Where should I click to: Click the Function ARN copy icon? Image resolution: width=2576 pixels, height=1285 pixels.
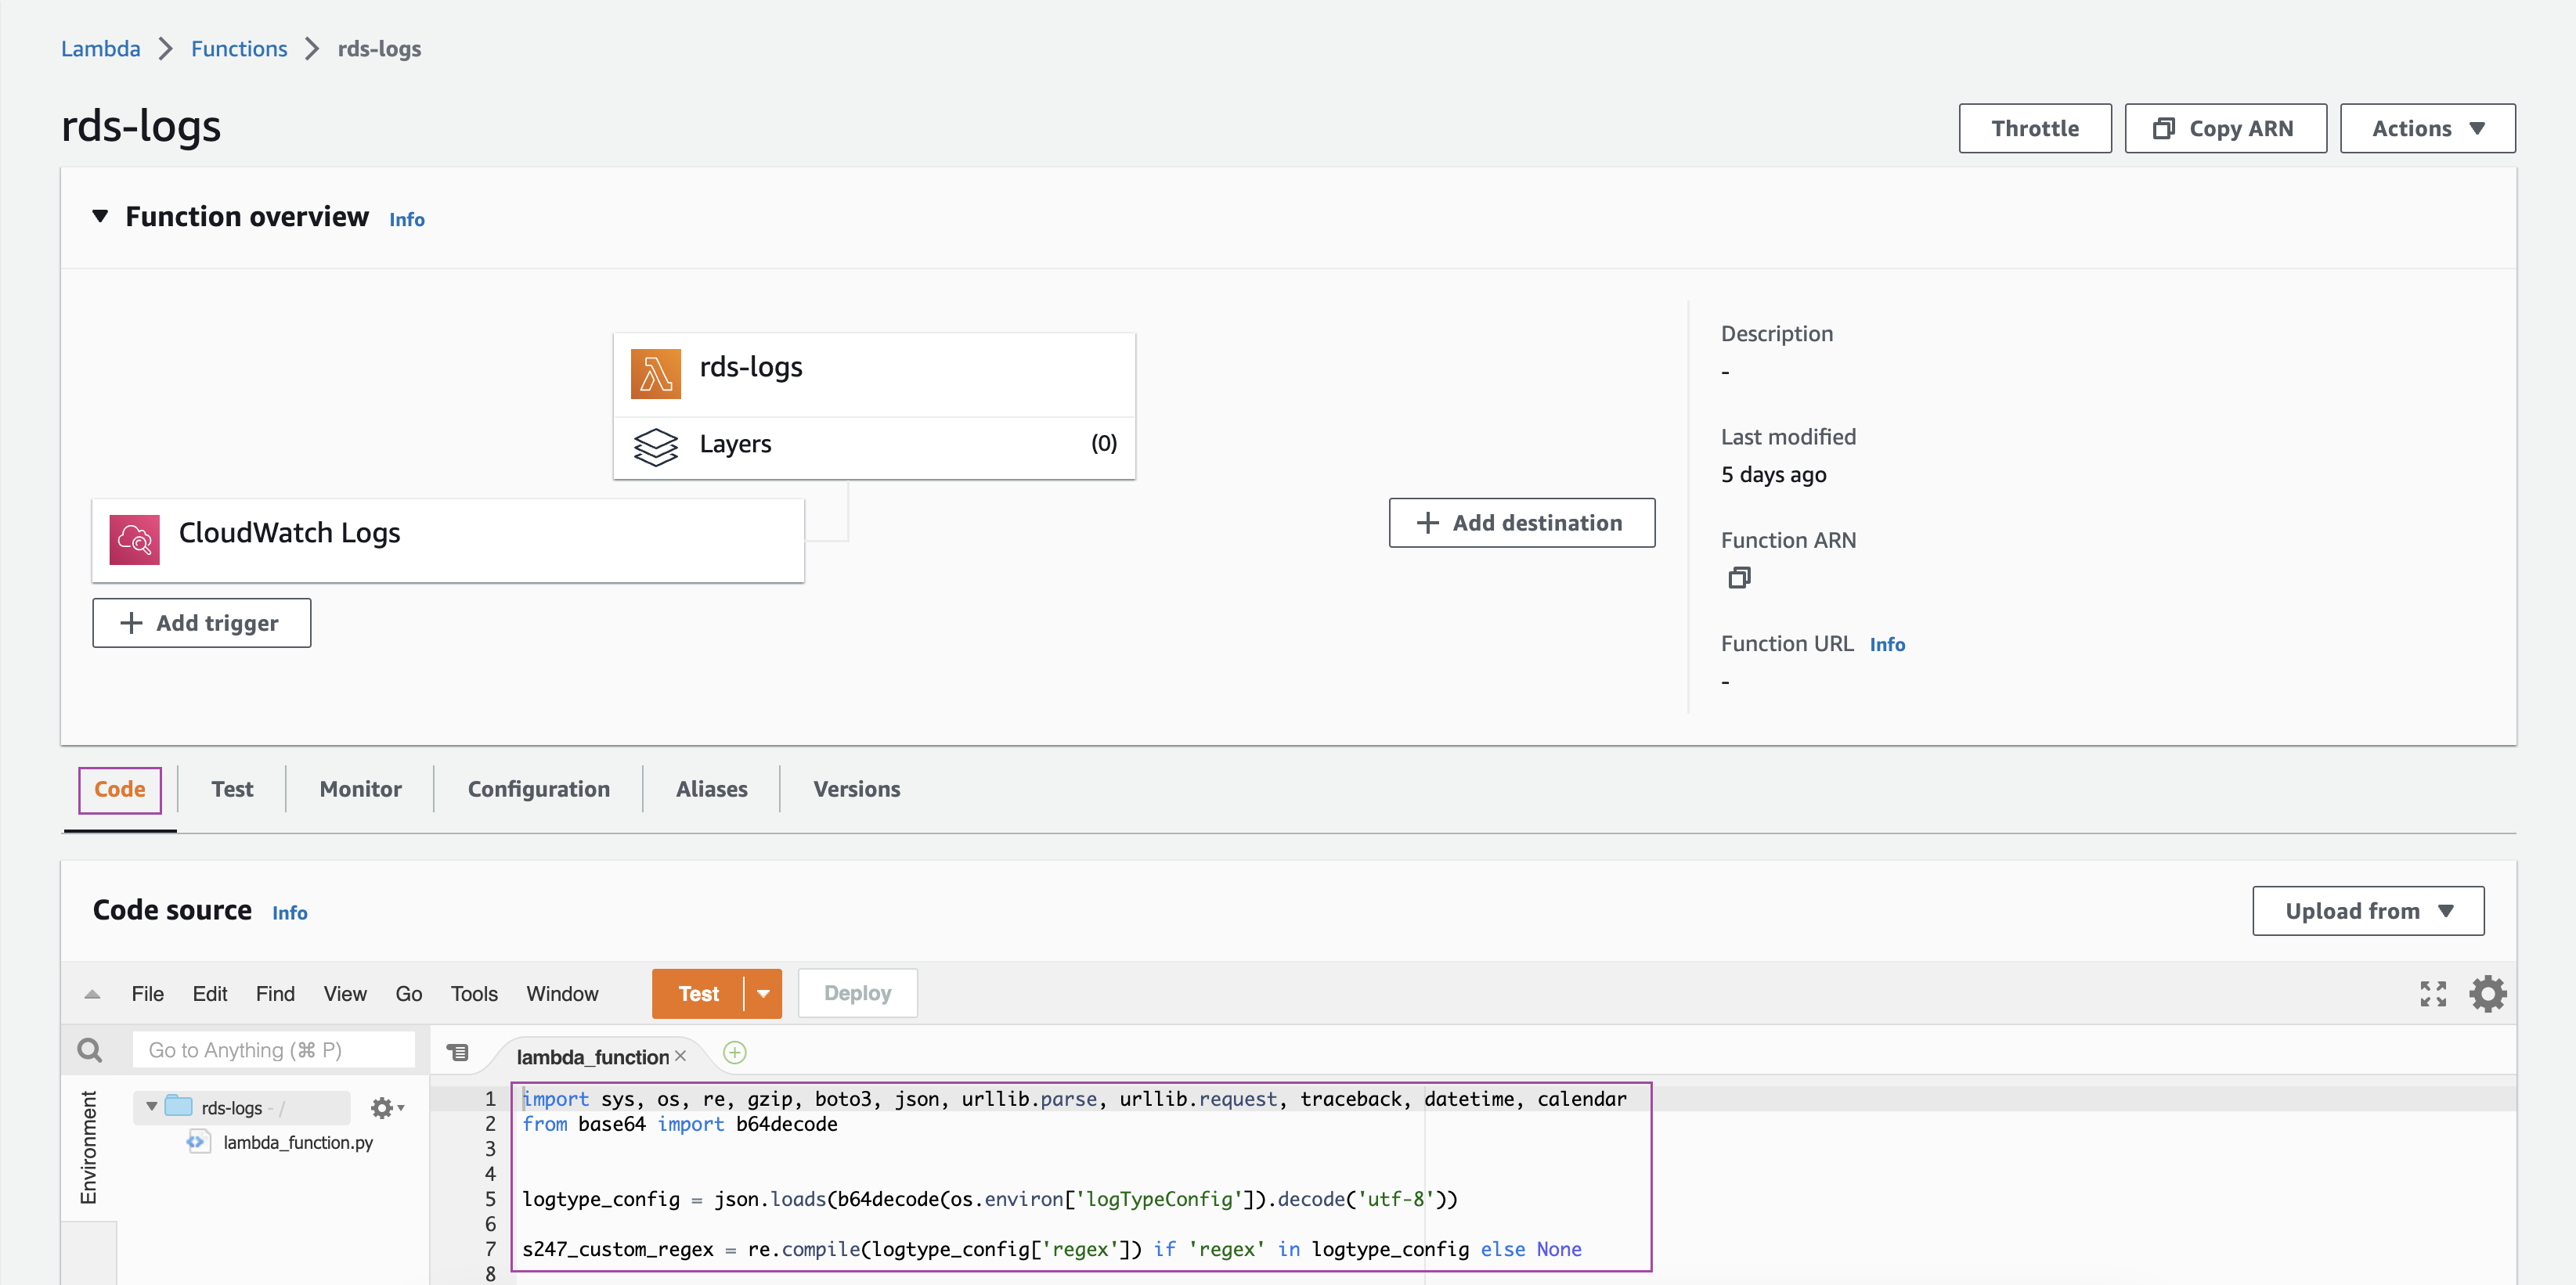[1739, 578]
